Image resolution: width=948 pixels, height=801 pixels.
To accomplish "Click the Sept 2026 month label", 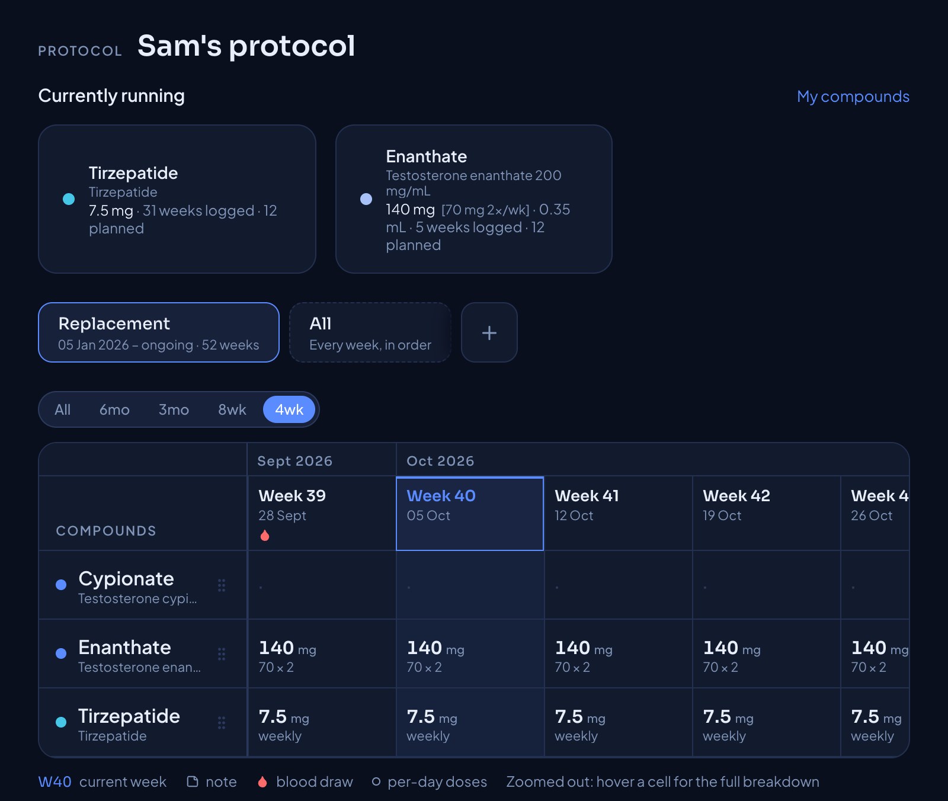I will click(x=295, y=461).
